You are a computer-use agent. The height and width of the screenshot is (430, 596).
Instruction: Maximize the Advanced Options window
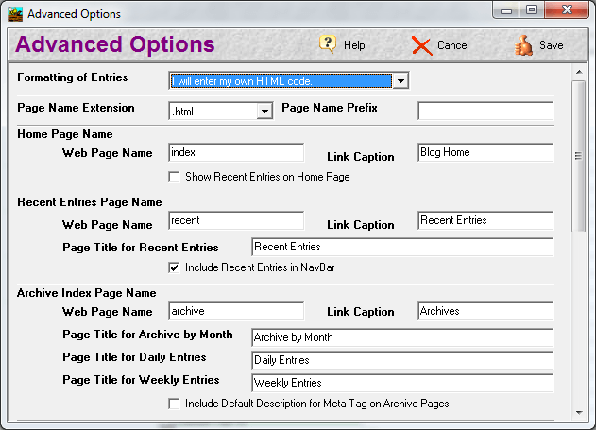pyautogui.click(x=532, y=10)
